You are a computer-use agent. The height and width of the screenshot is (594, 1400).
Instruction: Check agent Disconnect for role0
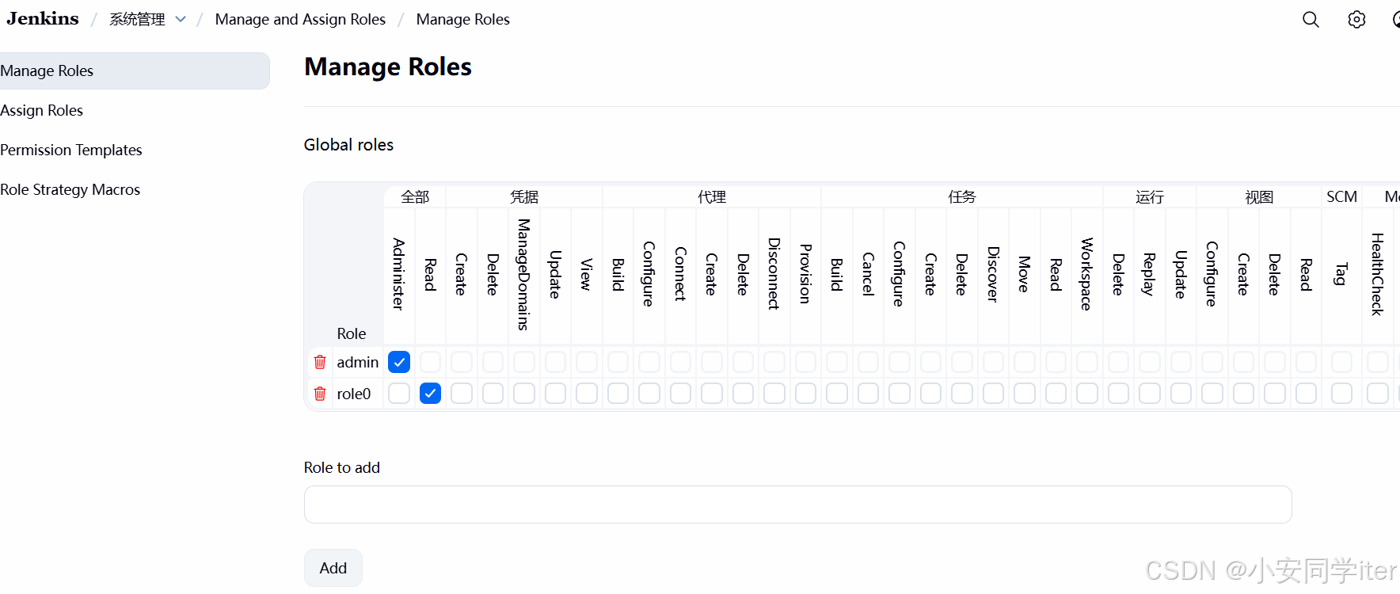click(774, 394)
